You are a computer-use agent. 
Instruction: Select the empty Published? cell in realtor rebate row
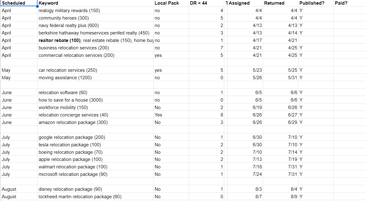click(316, 40)
